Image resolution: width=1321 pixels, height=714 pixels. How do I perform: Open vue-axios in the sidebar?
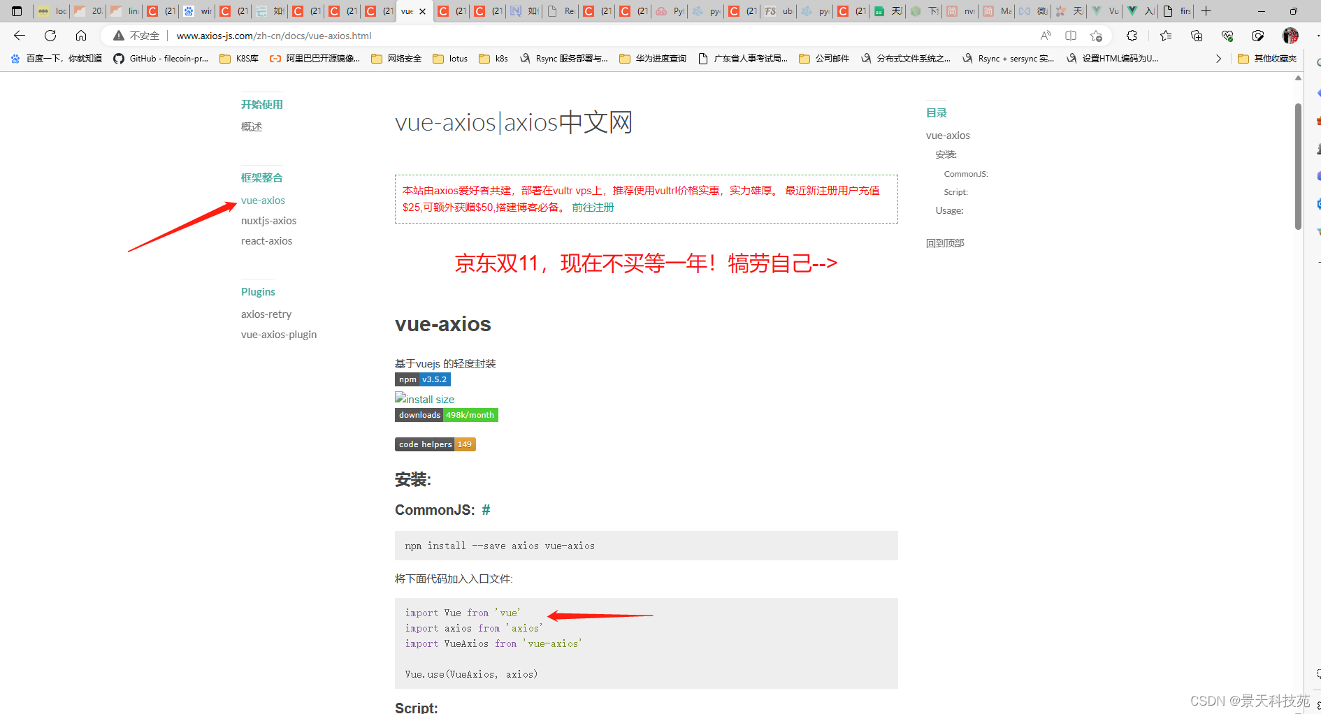click(x=263, y=201)
